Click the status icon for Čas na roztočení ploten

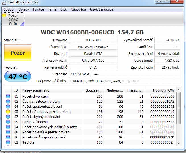click(x=8, y=101)
